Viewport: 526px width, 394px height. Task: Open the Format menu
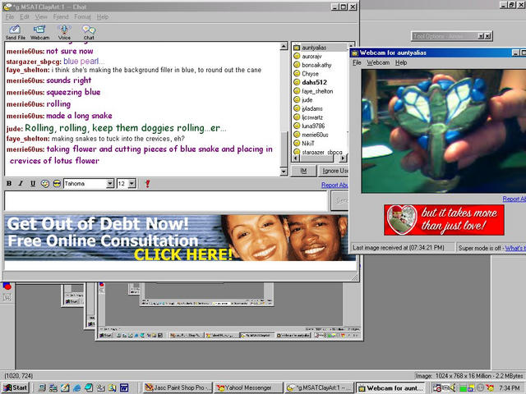pyautogui.click(x=82, y=16)
